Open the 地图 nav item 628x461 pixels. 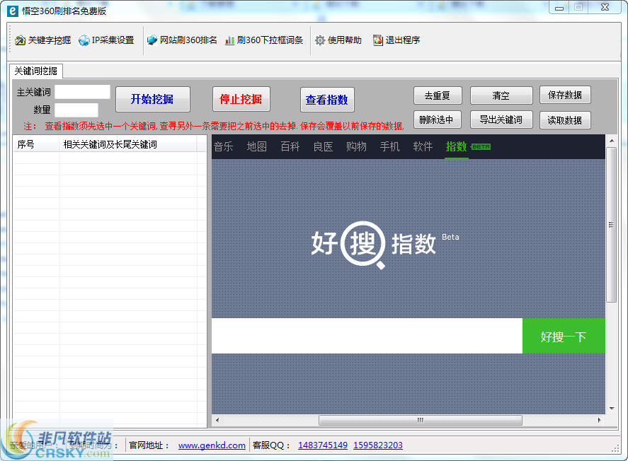tap(257, 147)
